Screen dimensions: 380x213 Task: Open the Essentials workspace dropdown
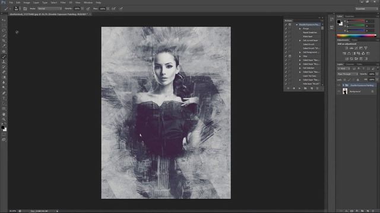point(366,9)
